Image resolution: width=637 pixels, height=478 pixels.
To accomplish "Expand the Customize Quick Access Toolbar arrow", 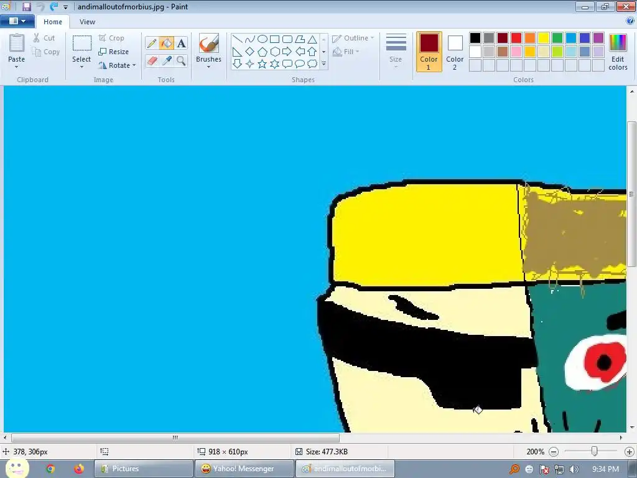I will [65, 7].
